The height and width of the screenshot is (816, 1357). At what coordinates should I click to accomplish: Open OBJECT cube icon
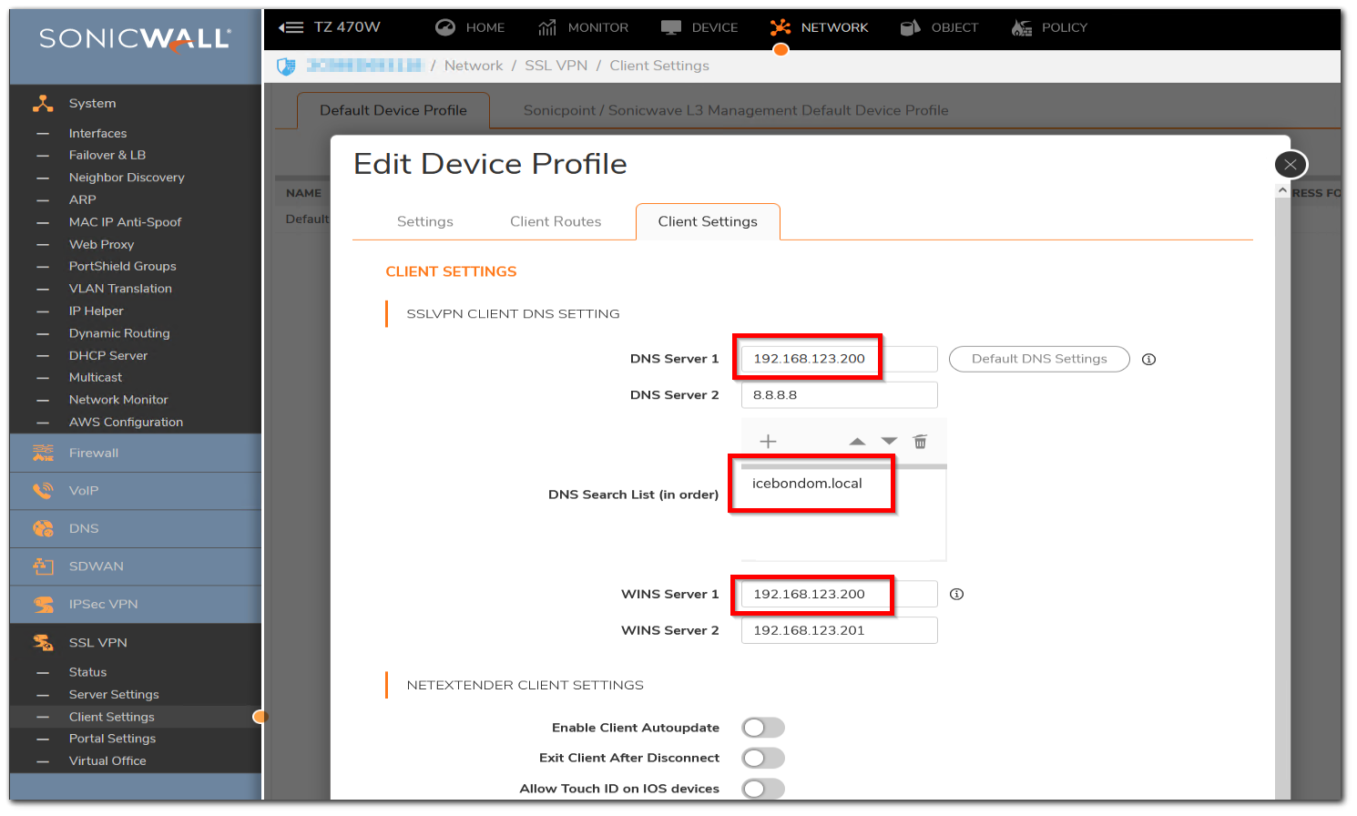pos(911,27)
